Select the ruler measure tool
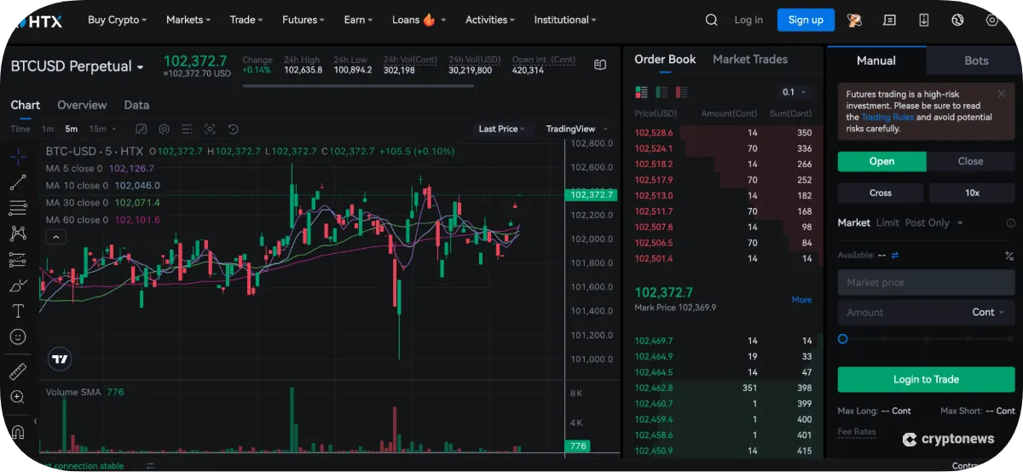 18,371
